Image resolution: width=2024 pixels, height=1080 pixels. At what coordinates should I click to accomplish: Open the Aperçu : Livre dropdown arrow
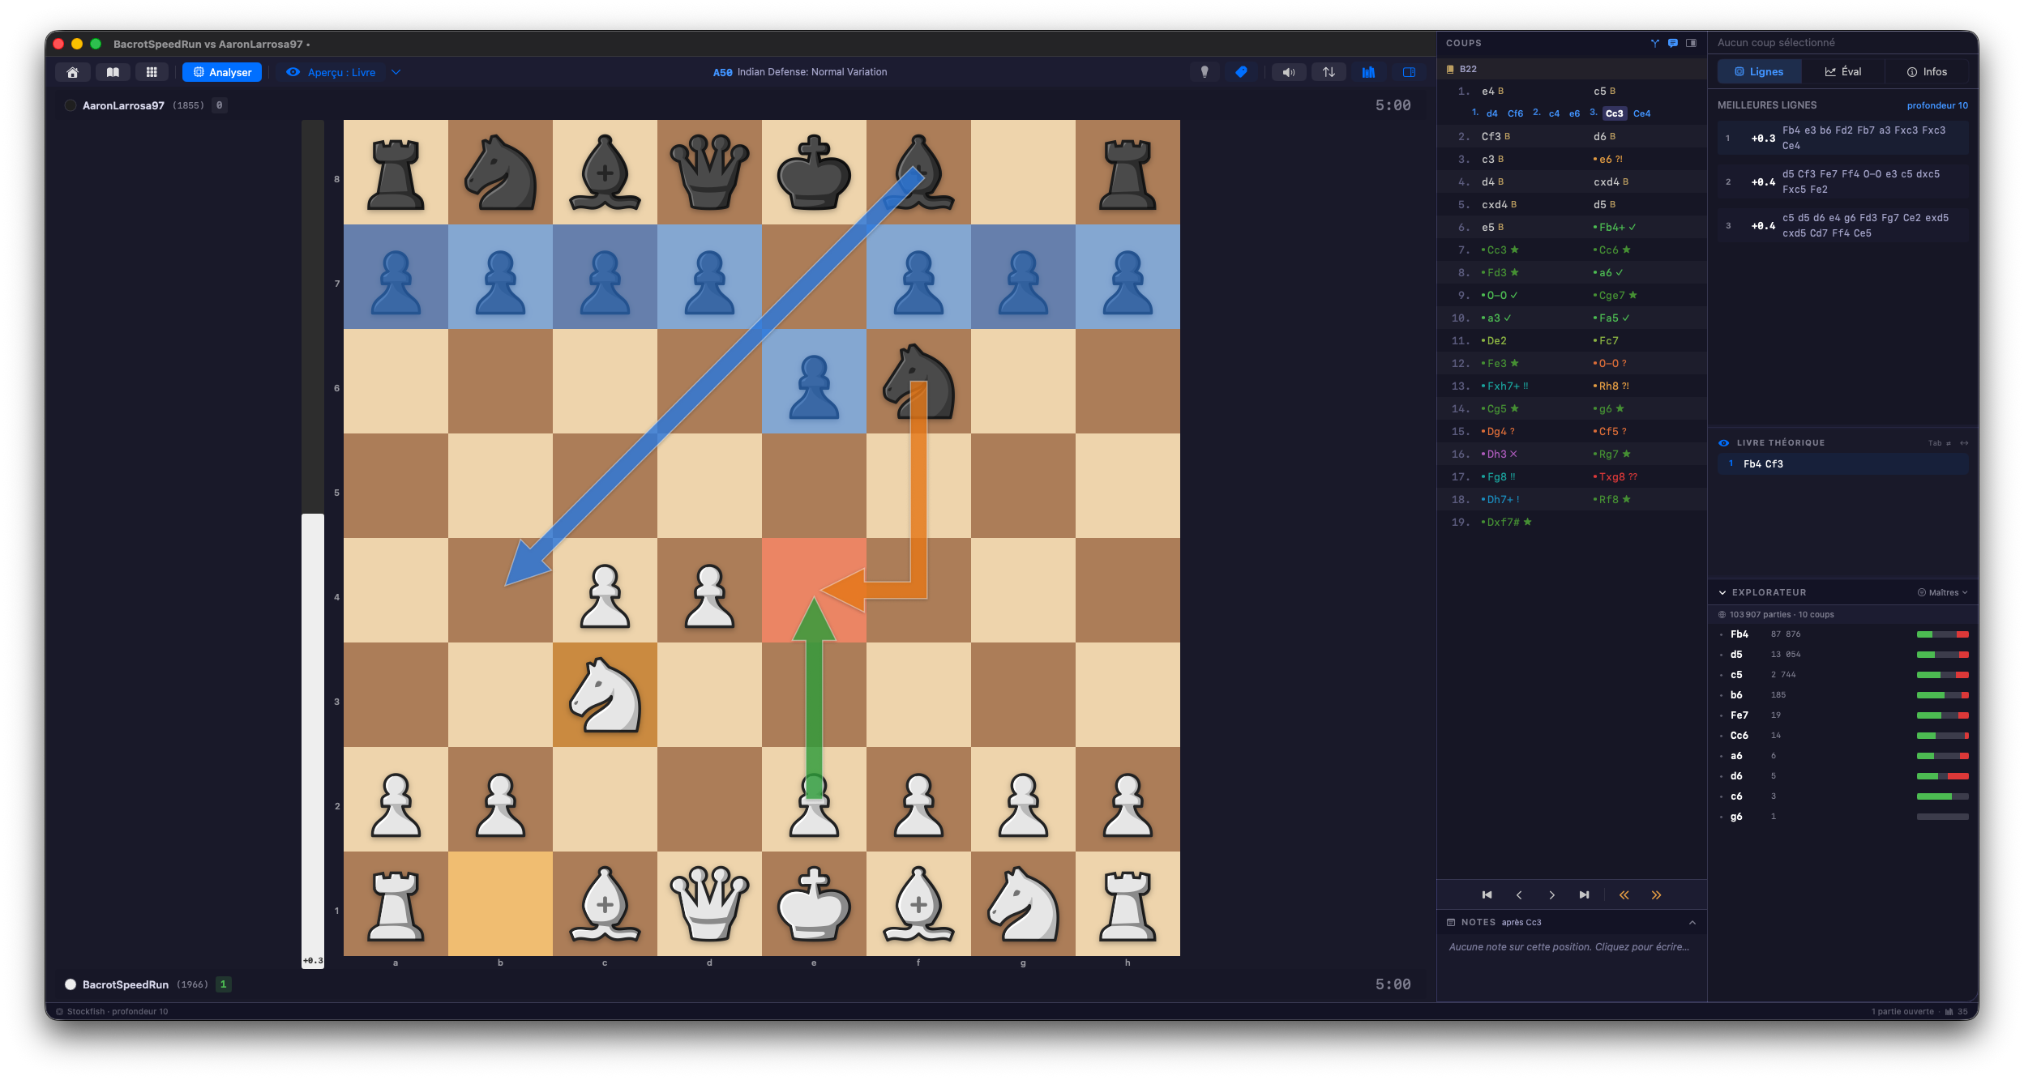click(396, 72)
